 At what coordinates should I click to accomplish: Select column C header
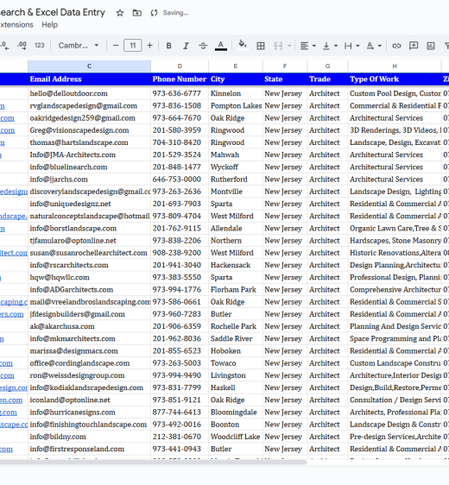click(x=89, y=66)
